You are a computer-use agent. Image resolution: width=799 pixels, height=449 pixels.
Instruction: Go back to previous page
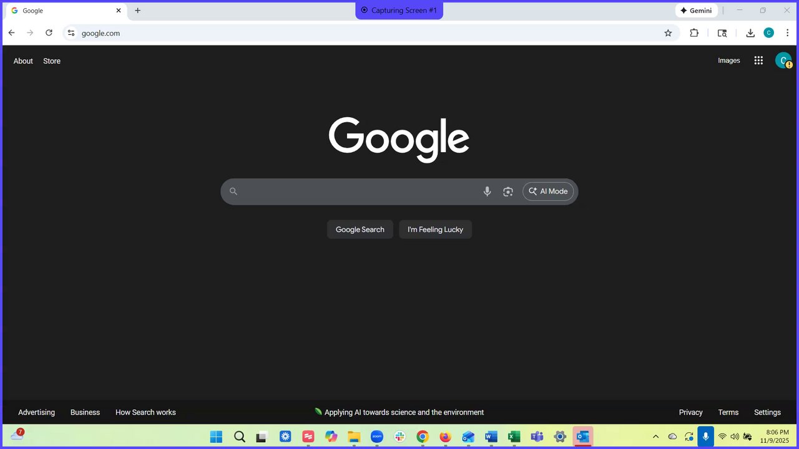pyautogui.click(x=11, y=33)
